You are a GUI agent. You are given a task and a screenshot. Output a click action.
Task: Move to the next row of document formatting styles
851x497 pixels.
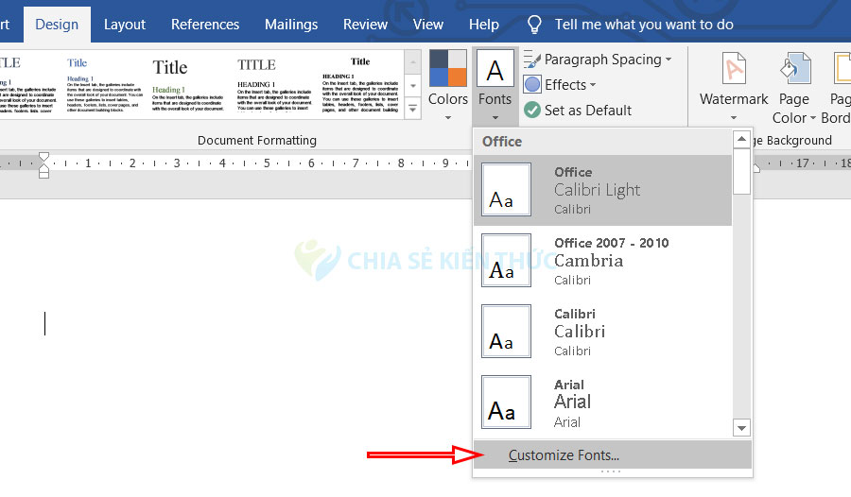pos(413,86)
